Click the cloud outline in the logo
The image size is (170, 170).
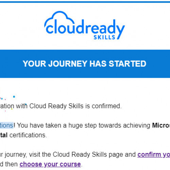pos(59,19)
